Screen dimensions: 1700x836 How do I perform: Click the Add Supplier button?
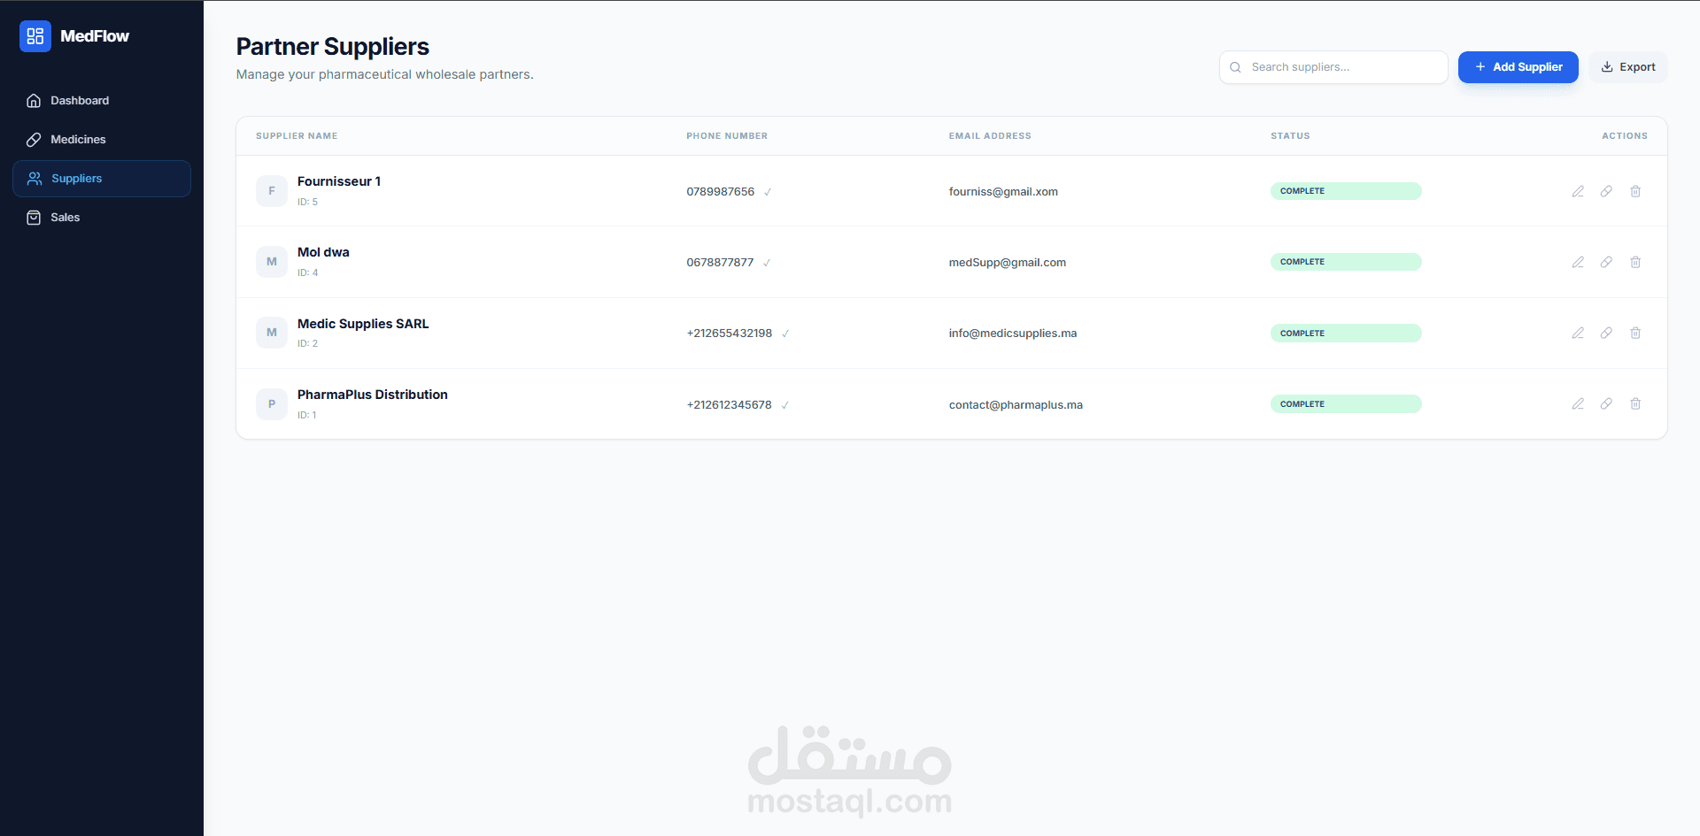(1518, 67)
